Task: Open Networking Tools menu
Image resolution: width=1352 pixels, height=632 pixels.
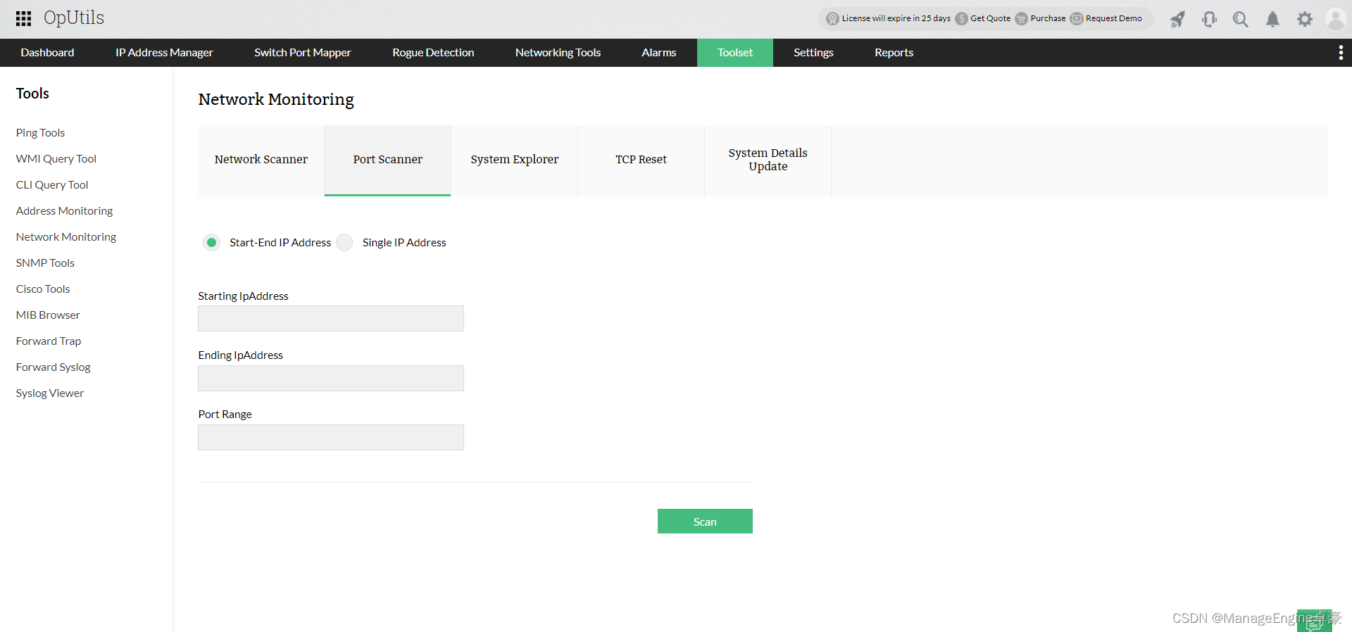Action: (x=558, y=53)
